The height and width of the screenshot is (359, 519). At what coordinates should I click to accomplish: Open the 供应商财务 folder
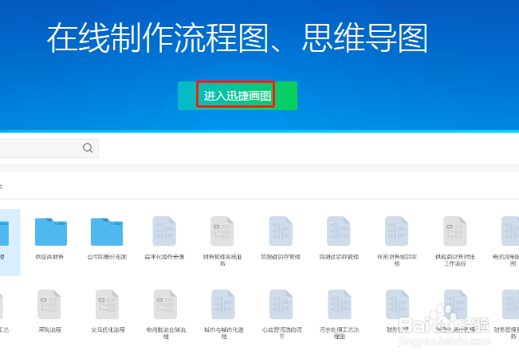coord(51,232)
